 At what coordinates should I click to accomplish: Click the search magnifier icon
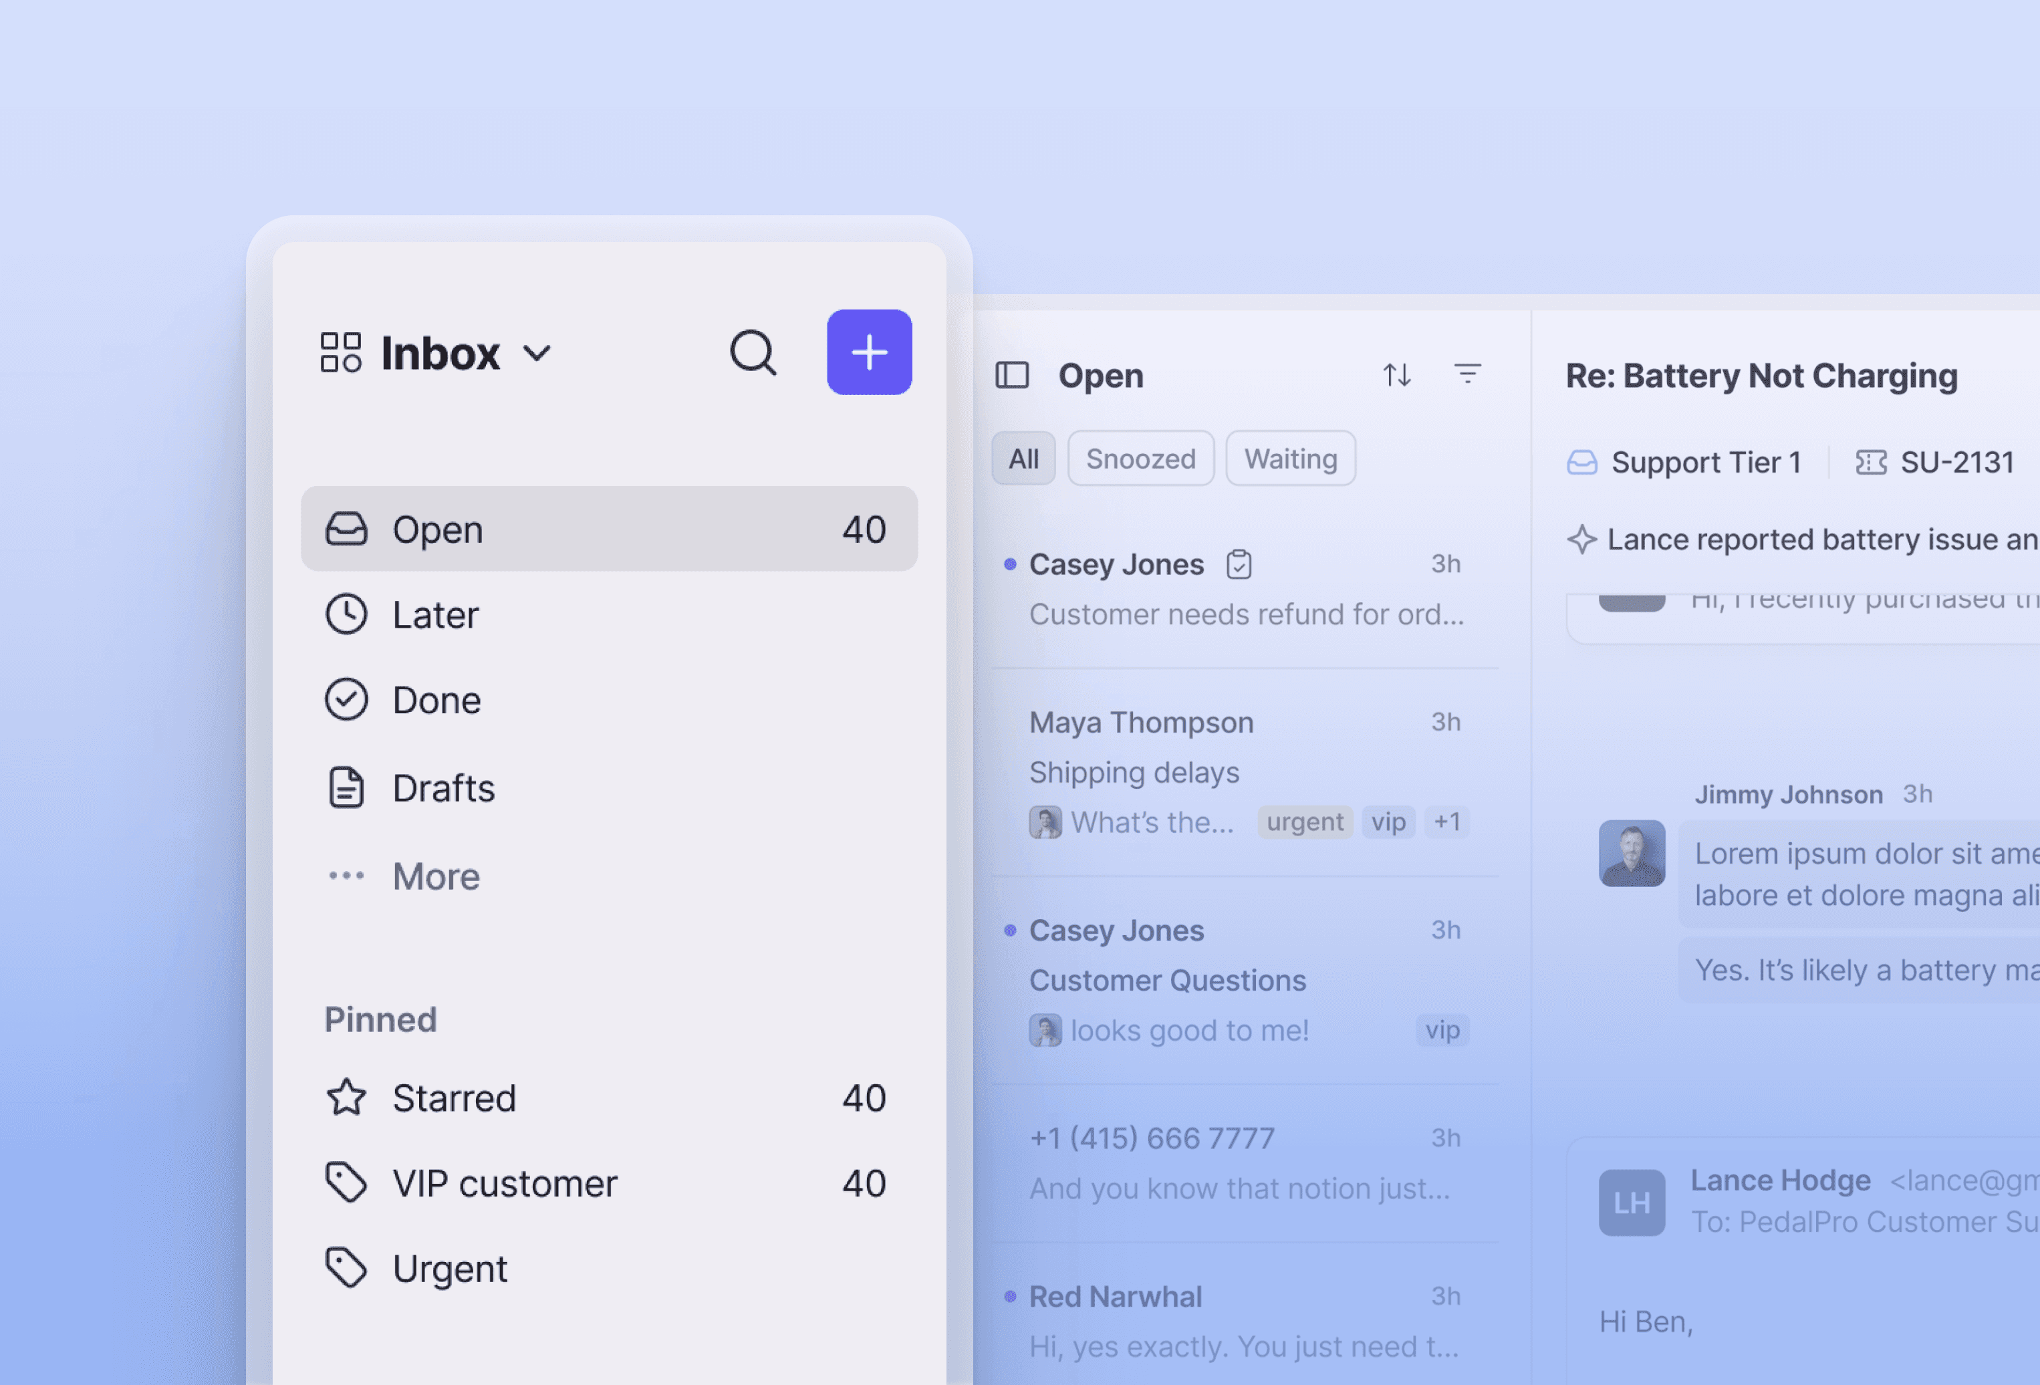pos(752,353)
